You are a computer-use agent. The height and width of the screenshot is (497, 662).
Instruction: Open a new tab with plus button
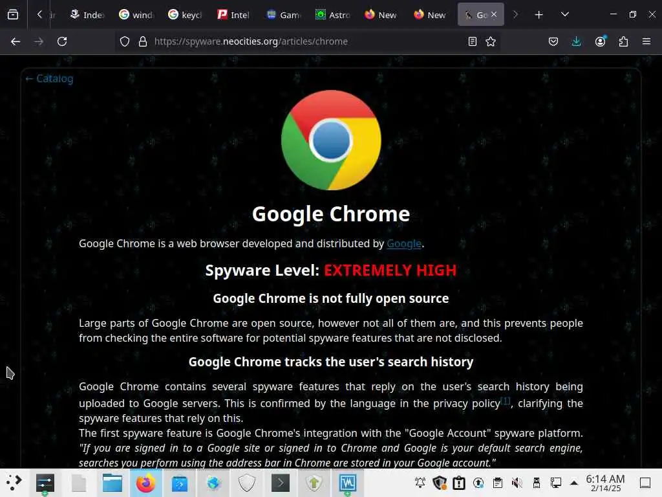coord(539,15)
